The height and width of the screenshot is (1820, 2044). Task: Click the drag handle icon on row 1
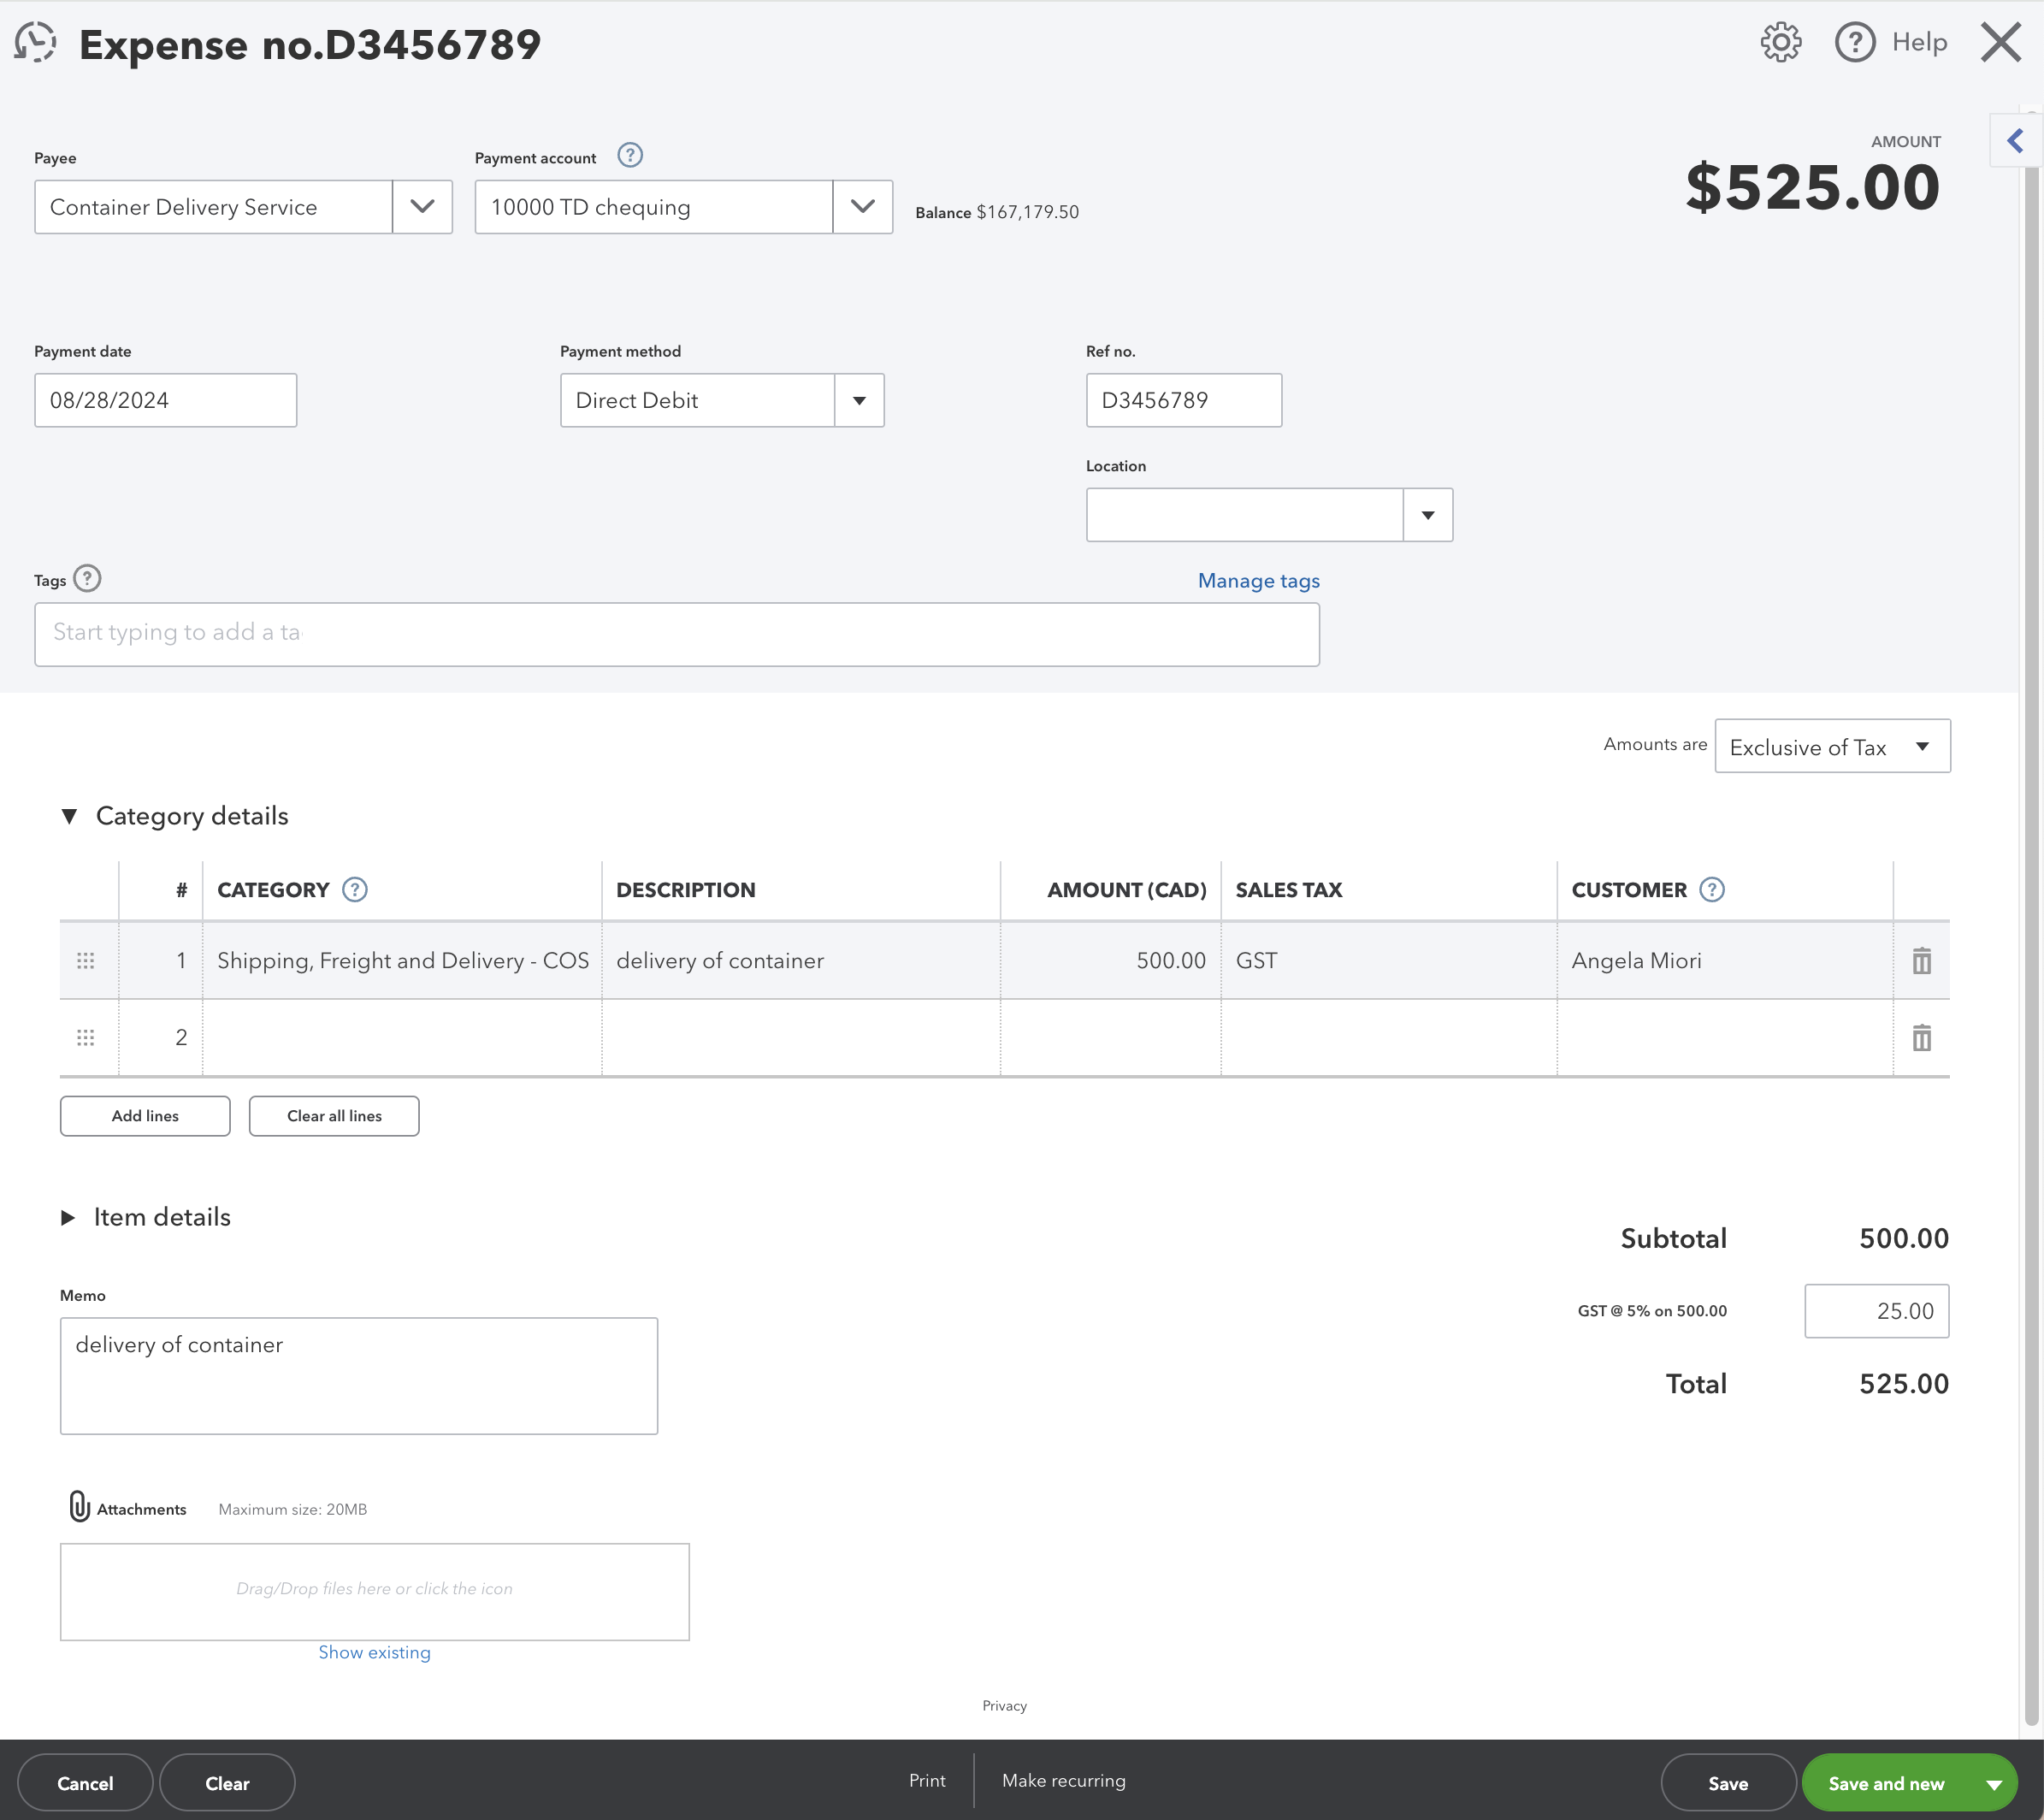(85, 961)
